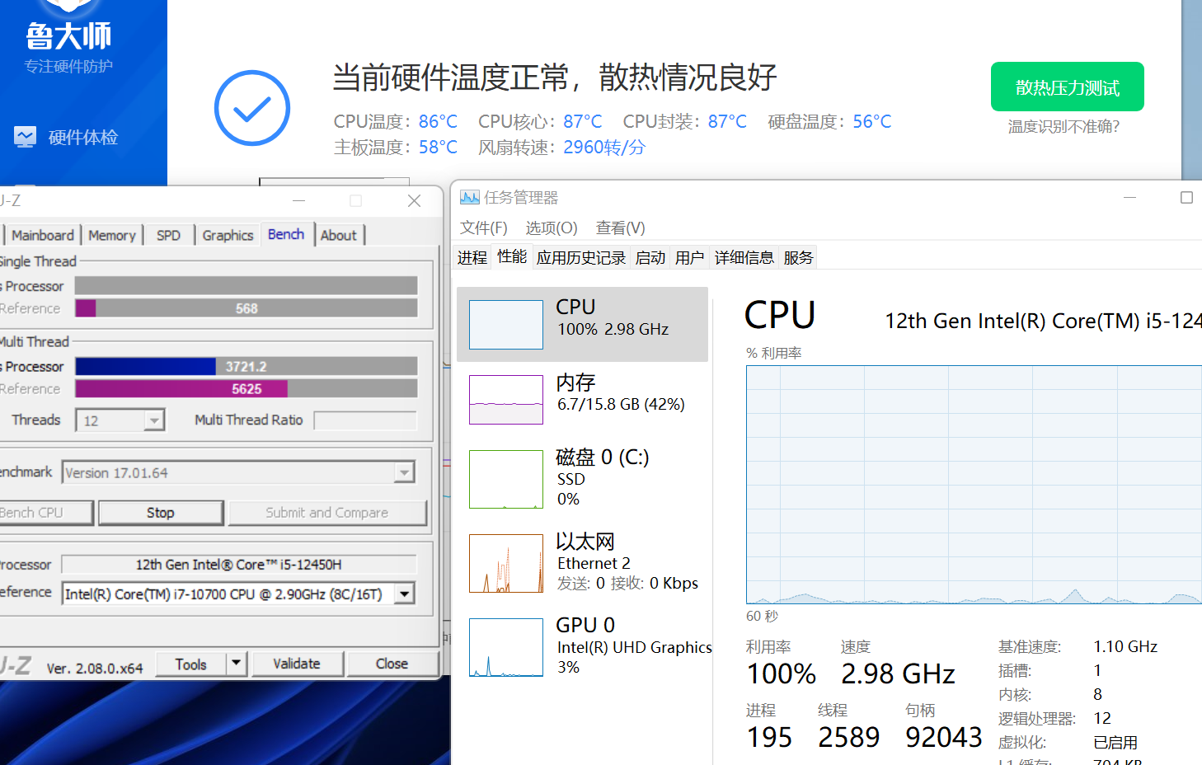Close the CPU-Z window

click(415, 200)
